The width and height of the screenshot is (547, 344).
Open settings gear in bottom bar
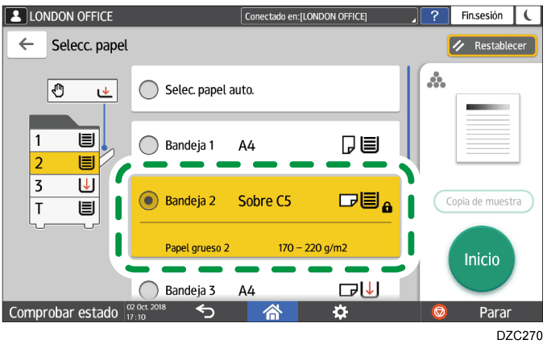point(340,312)
